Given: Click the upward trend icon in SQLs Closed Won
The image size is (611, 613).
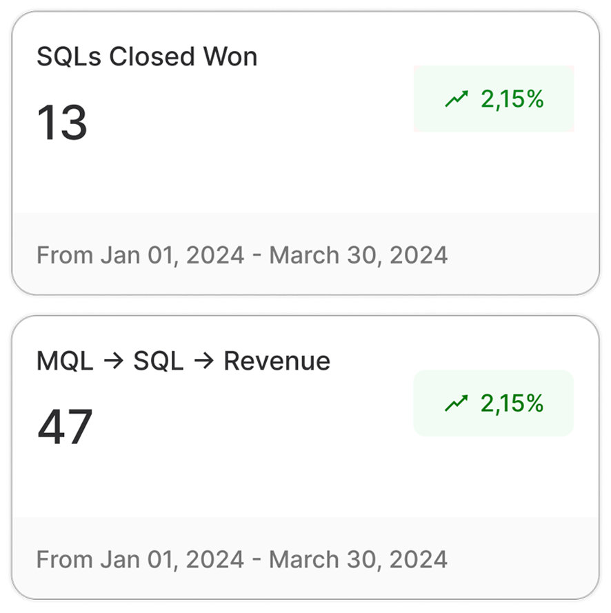Looking at the screenshot, I should 457,99.
